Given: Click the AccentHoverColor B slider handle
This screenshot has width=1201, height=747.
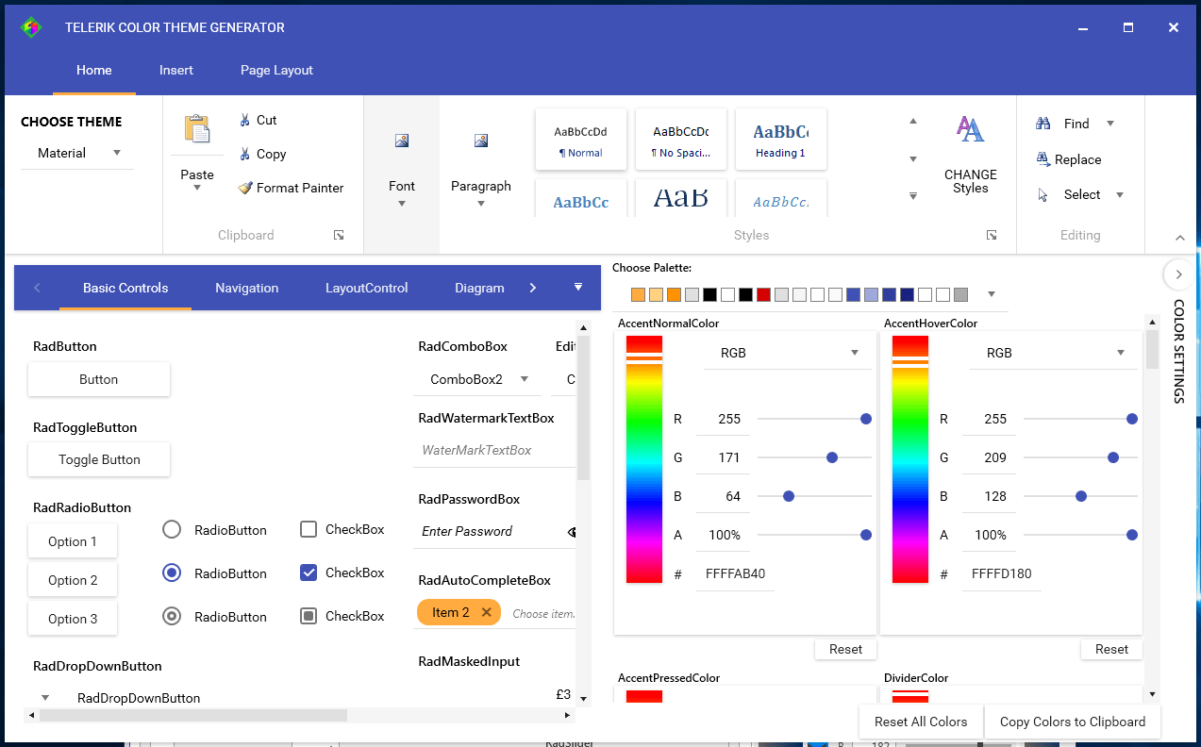Looking at the screenshot, I should pyautogui.click(x=1081, y=496).
